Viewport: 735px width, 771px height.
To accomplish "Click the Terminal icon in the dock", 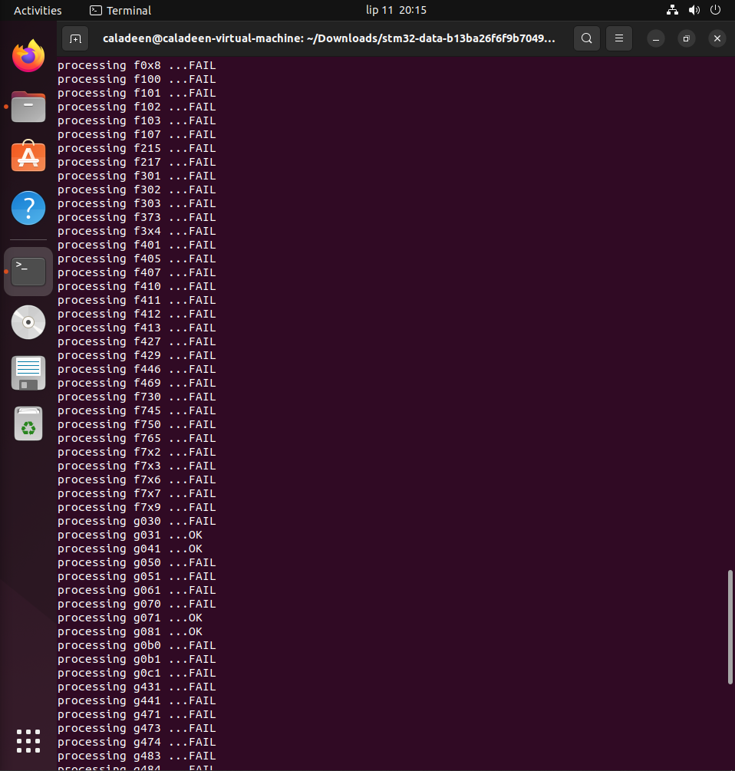I will pyautogui.click(x=28, y=271).
